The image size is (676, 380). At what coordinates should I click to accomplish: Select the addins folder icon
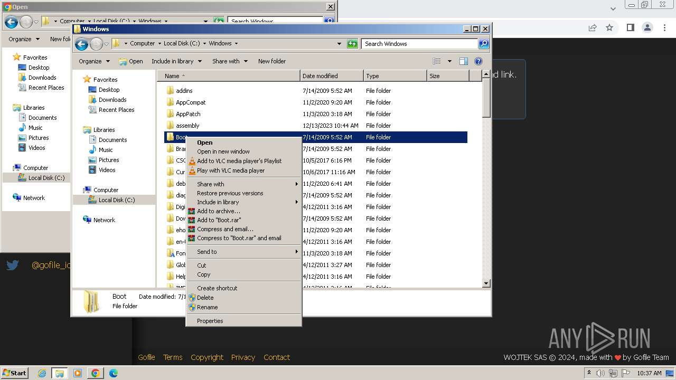(170, 90)
